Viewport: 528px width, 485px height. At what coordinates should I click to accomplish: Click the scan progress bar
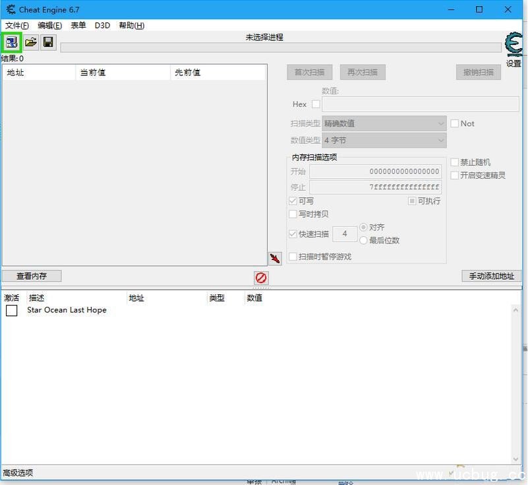pyautogui.click(x=280, y=48)
